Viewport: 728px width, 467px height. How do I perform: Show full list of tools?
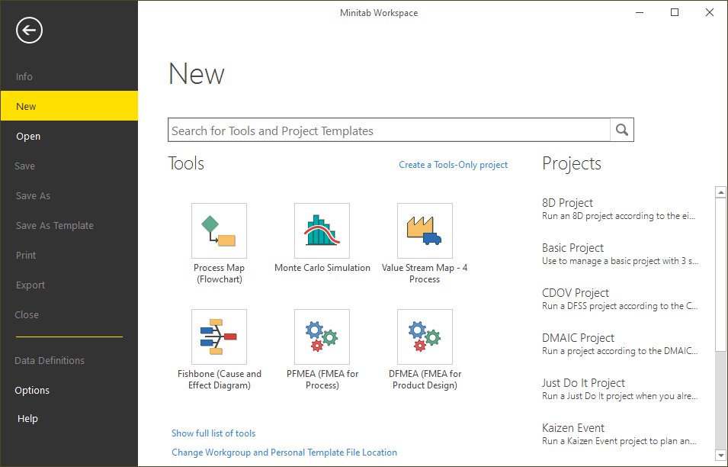[x=213, y=433]
